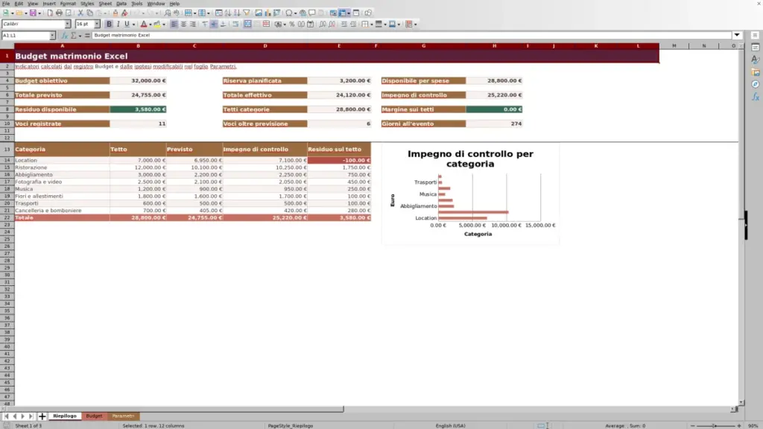Click the Format as Percent icon
Screen dimensions: 763x429
292,25
